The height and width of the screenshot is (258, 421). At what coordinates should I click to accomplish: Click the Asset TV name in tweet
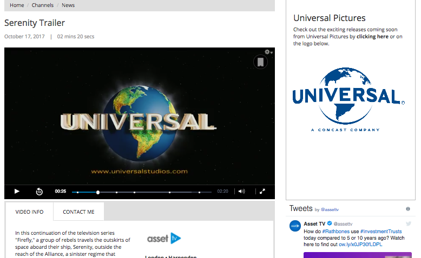tap(314, 223)
